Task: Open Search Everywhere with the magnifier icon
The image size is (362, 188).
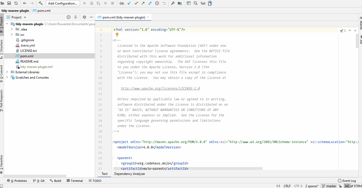Action: (x=195, y=3)
